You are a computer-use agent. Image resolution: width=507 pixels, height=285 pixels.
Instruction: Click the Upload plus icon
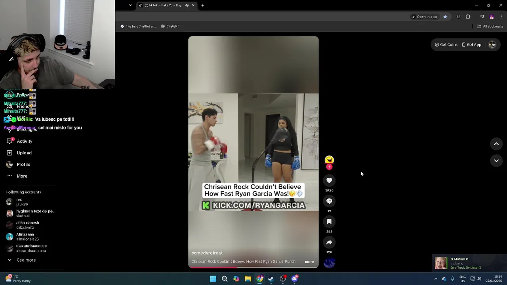click(x=10, y=153)
